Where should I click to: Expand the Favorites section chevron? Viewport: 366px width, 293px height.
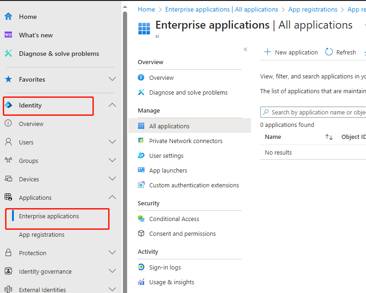[x=112, y=79]
